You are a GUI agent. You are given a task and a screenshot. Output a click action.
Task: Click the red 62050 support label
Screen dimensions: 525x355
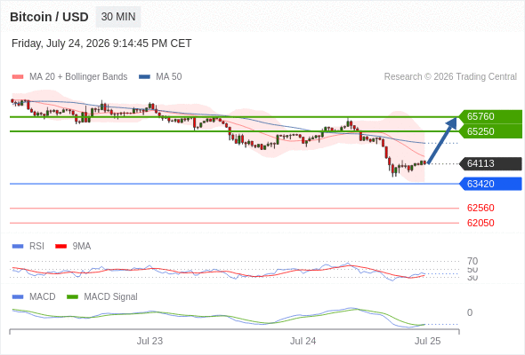tap(481, 223)
